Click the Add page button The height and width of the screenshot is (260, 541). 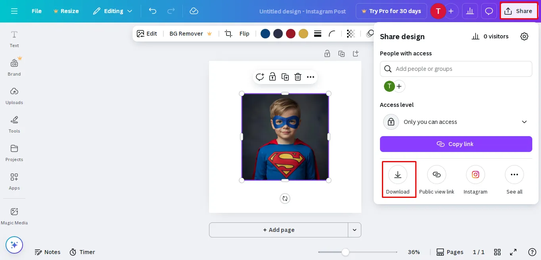click(278, 230)
